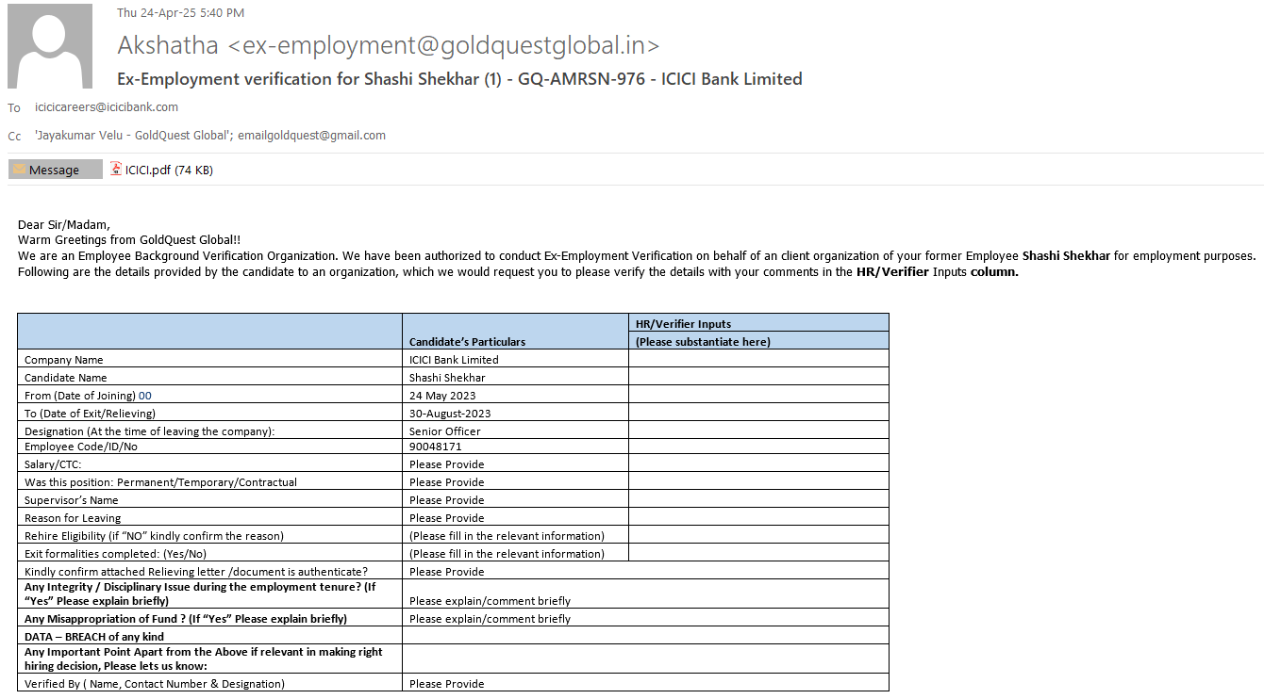Click the 'ICICI Bank Limited' table cell
This screenshot has width=1264, height=699.
(x=454, y=360)
